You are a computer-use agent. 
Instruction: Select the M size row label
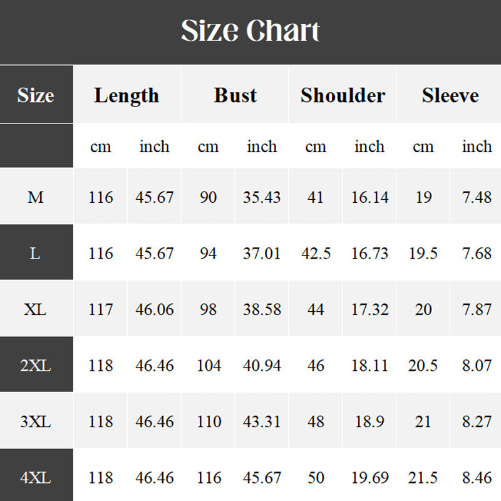(x=36, y=197)
